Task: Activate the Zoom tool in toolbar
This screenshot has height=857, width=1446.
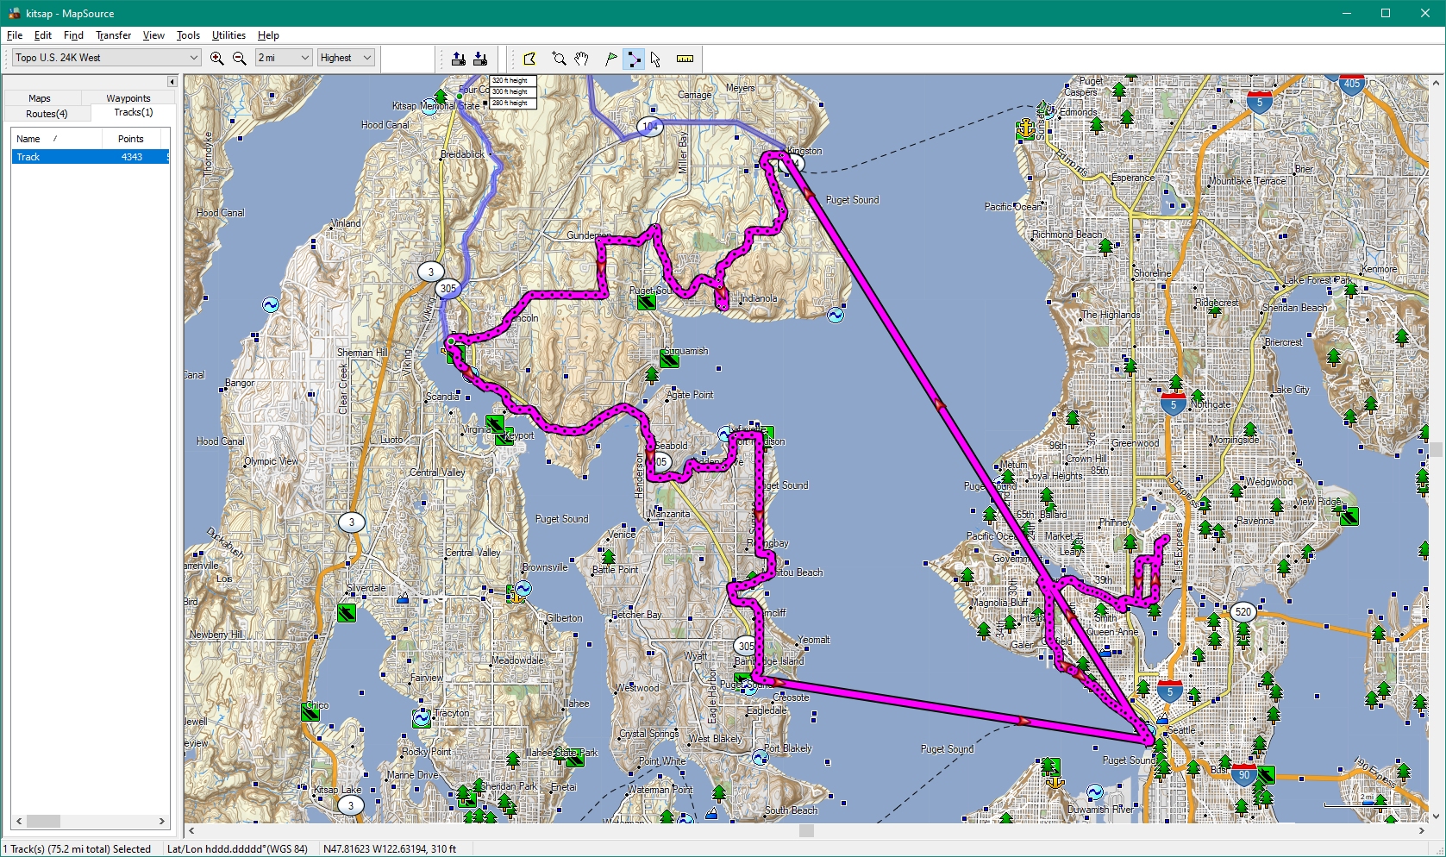Action: click(559, 59)
